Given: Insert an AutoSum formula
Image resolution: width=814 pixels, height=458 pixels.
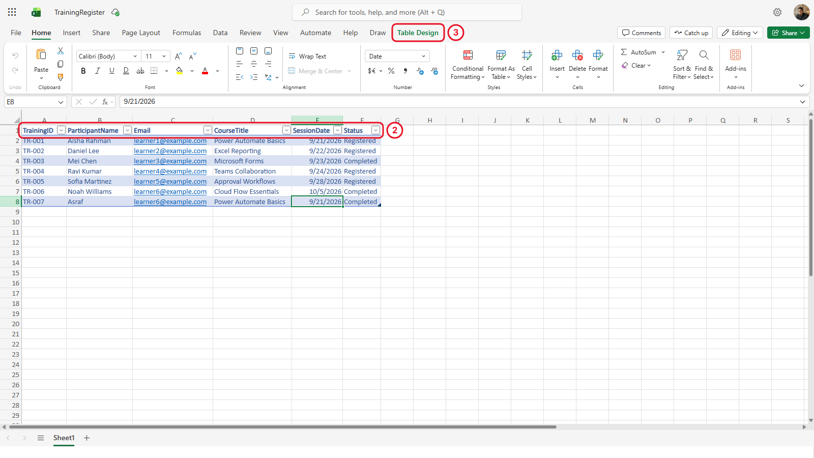Looking at the screenshot, I should coord(639,52).
